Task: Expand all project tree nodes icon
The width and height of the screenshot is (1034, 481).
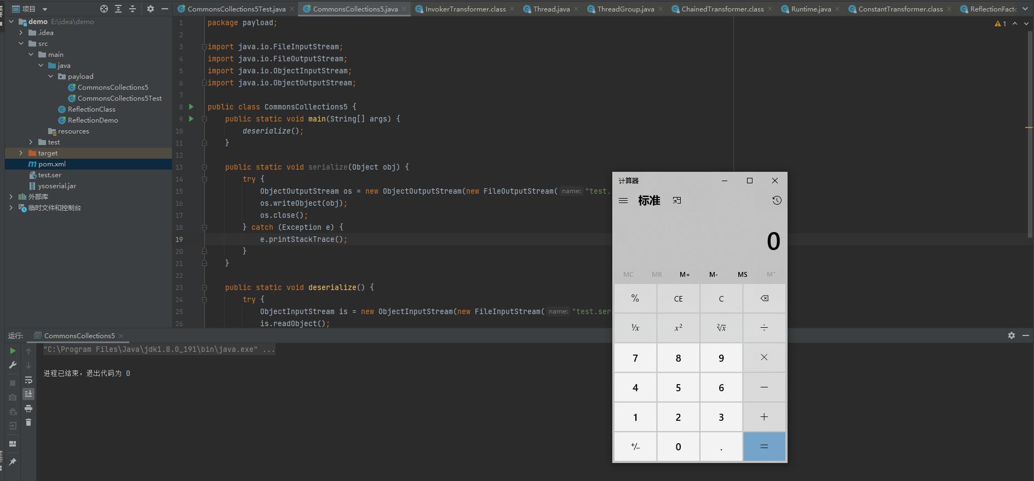Action: (x=118, y=9)
